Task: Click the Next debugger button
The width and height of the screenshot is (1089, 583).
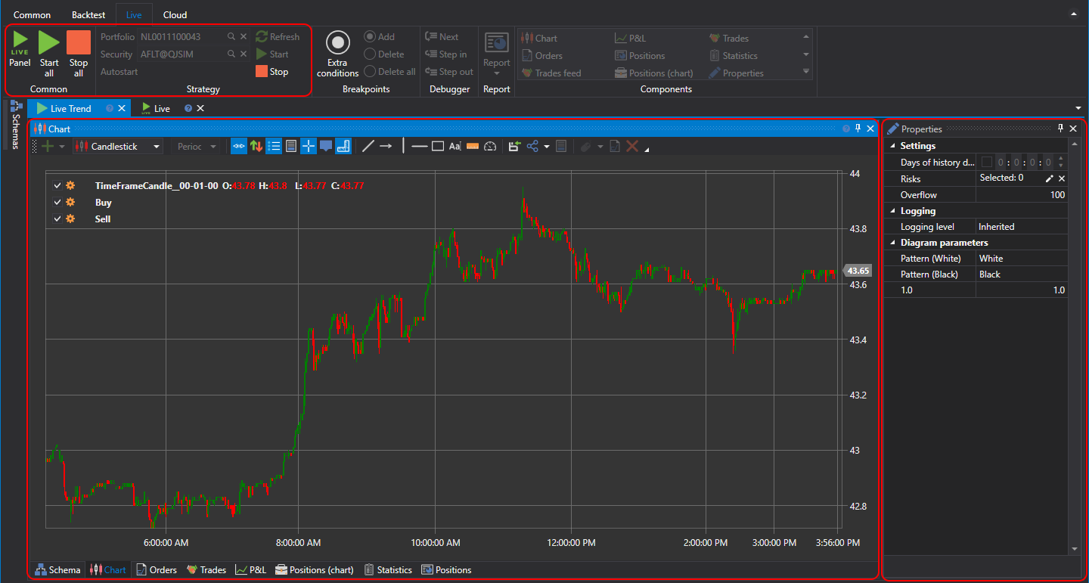Action: pos(442,36)
